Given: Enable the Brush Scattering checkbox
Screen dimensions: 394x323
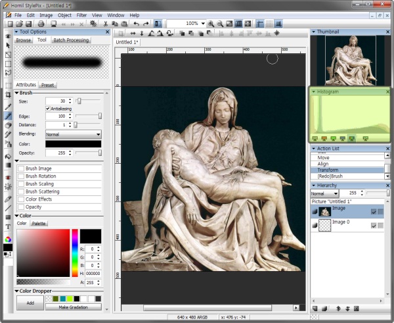Looking at the screenshot, I should (x=21, y=191).
